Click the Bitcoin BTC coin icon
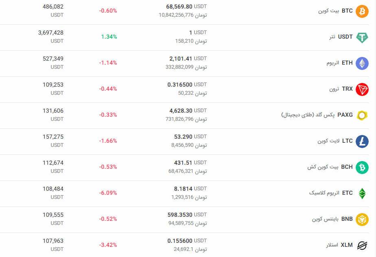Viewport: 376px width, 257px height. (x=362, y=11)
